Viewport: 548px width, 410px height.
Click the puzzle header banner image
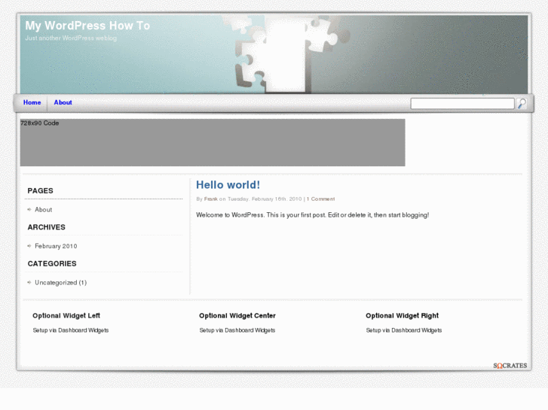274,54
